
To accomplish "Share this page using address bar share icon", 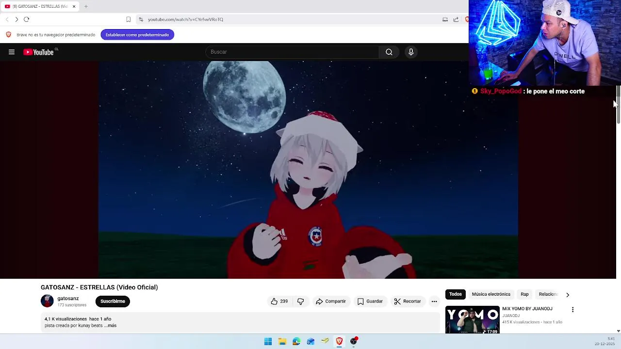I will (456, 19).
